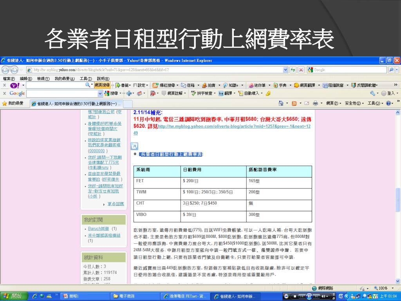Click the taskbar media player play/pause button
Viewport: 401px width, 301px height.
tap(309, 296)
